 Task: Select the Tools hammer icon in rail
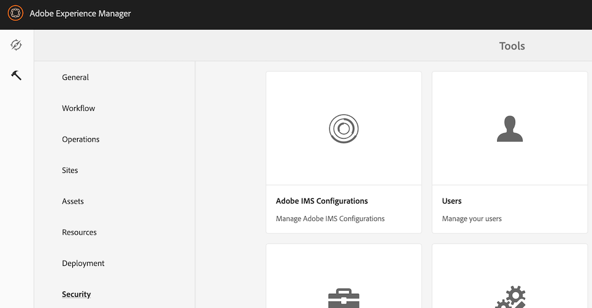click(16, 75)
